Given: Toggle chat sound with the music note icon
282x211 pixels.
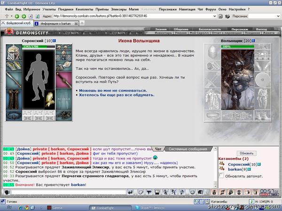Looking at the screenshot, I should (x=182, y=192).
